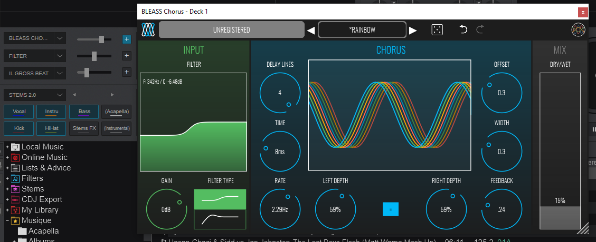
Task: Expand the Online Music tree node
Action: coord(7,157)
